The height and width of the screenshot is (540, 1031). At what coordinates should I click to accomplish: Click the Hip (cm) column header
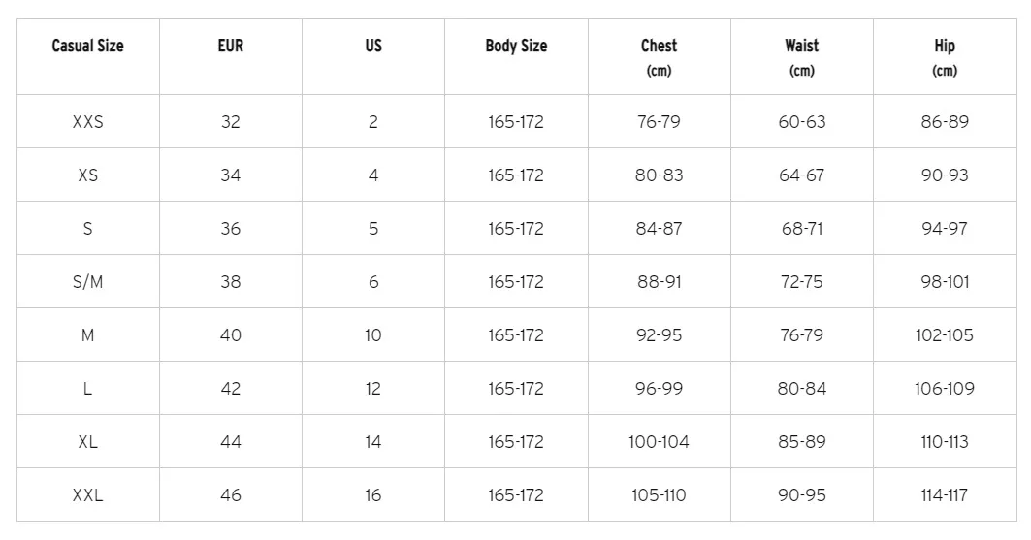(x=944, y=57)
